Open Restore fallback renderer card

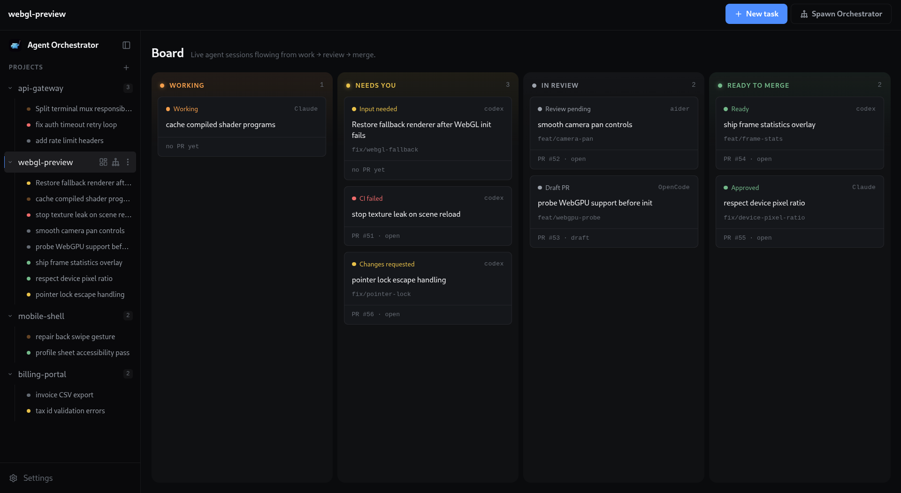tap(428, 138)
